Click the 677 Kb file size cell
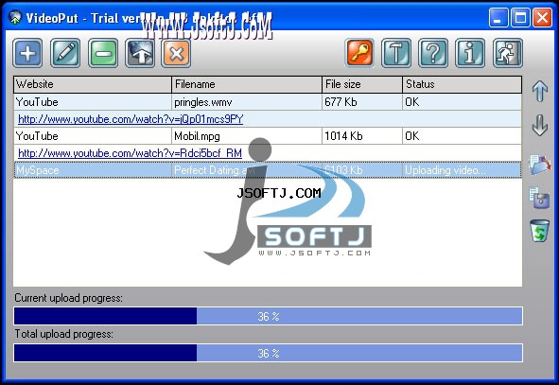This screenshot has height=385, width=559. click(x=362, y=102)
